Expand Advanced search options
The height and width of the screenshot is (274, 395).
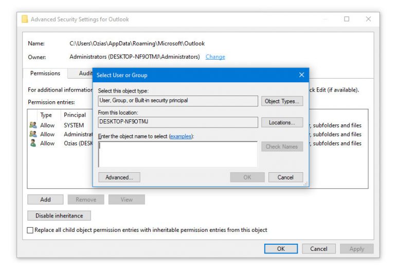point(119,177)
